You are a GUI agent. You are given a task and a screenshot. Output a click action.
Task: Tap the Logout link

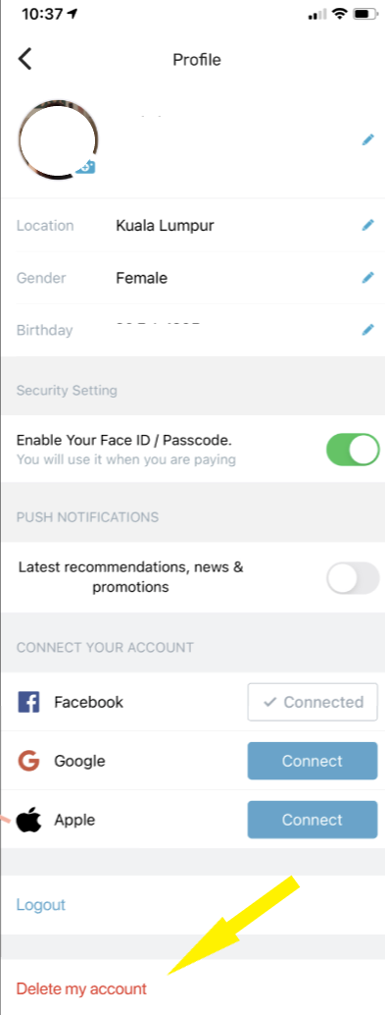(x=41, y=904)
